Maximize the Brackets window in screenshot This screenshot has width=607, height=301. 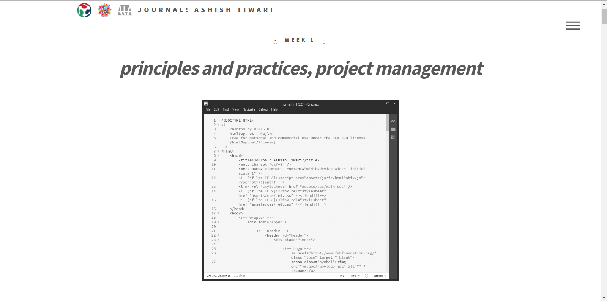click(388, 103)
